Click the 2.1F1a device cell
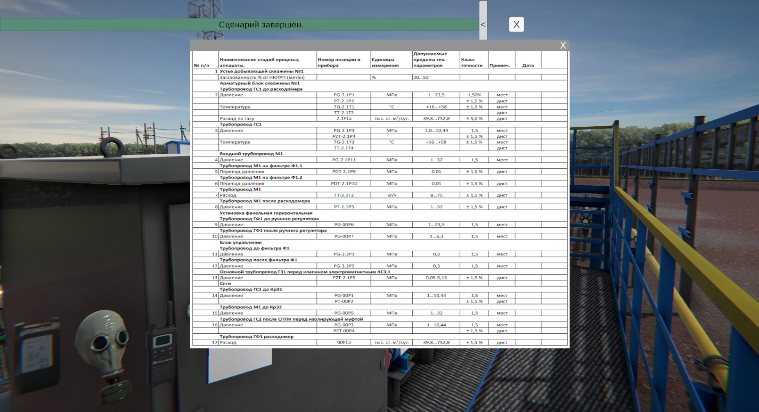759x412 pixels. click(344, 119)
